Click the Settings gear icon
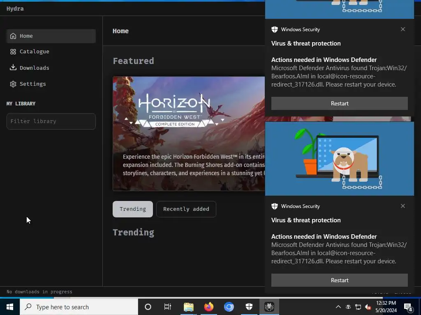The height and width of the screenshot is (315, 421). click(13, 84)
